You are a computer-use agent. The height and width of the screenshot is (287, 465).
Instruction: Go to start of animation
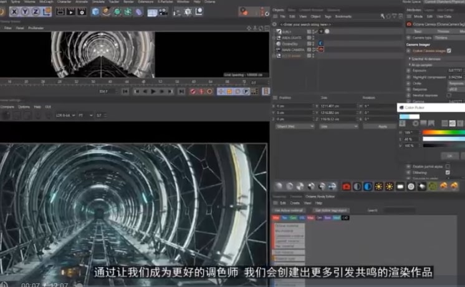coord(125,92)
